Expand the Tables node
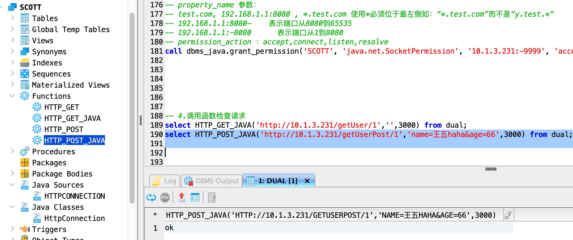This screenshot has height=240, width=573. (x=13, y=18)
